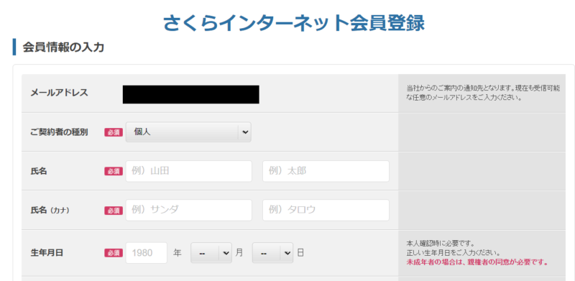
Task: Click the birth year field showing 1980
Action: (147, 253)
